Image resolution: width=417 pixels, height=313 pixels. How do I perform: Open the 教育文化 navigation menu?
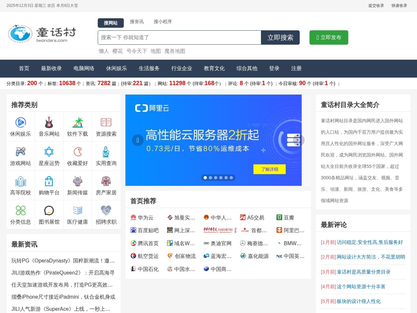click(214, 68)
